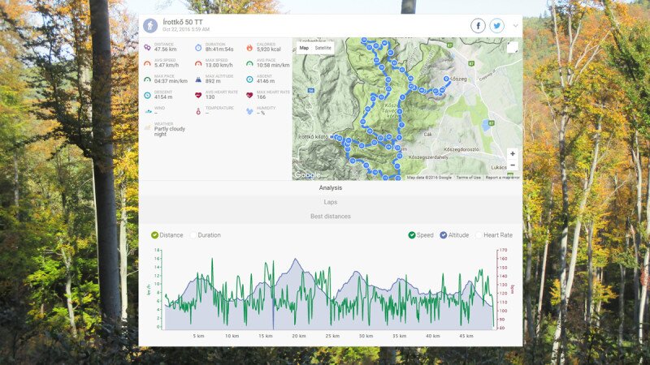Share the workout on Twitter
The height and width of the screenshot is (365, 650).
tap(496, 26)
